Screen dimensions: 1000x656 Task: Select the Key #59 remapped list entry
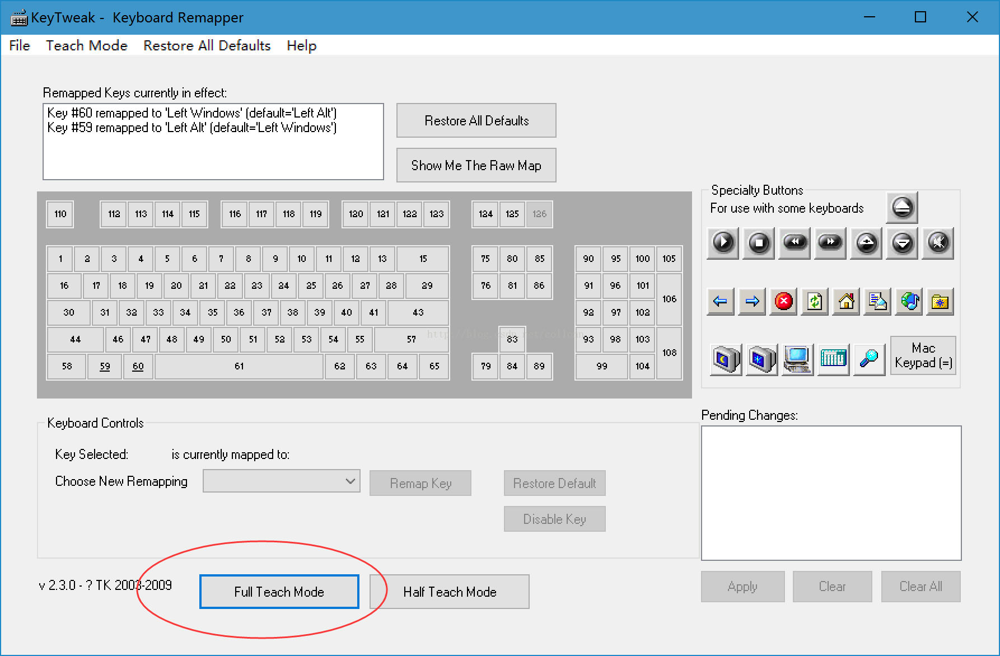pyautogui.click(x=192, y=128)
